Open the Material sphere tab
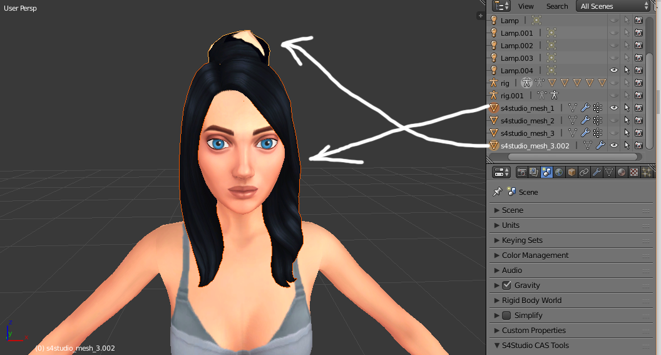The width and height of the screenshot is (661, 355). tap(622, 172)
